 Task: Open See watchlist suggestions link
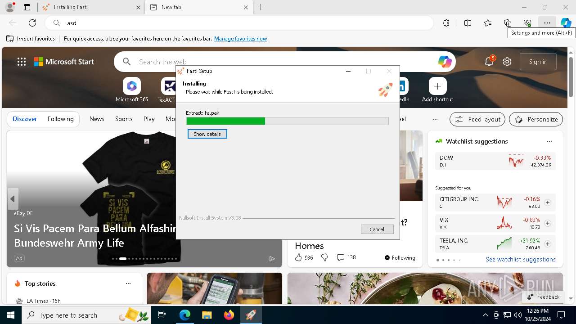tap(521, 259)
